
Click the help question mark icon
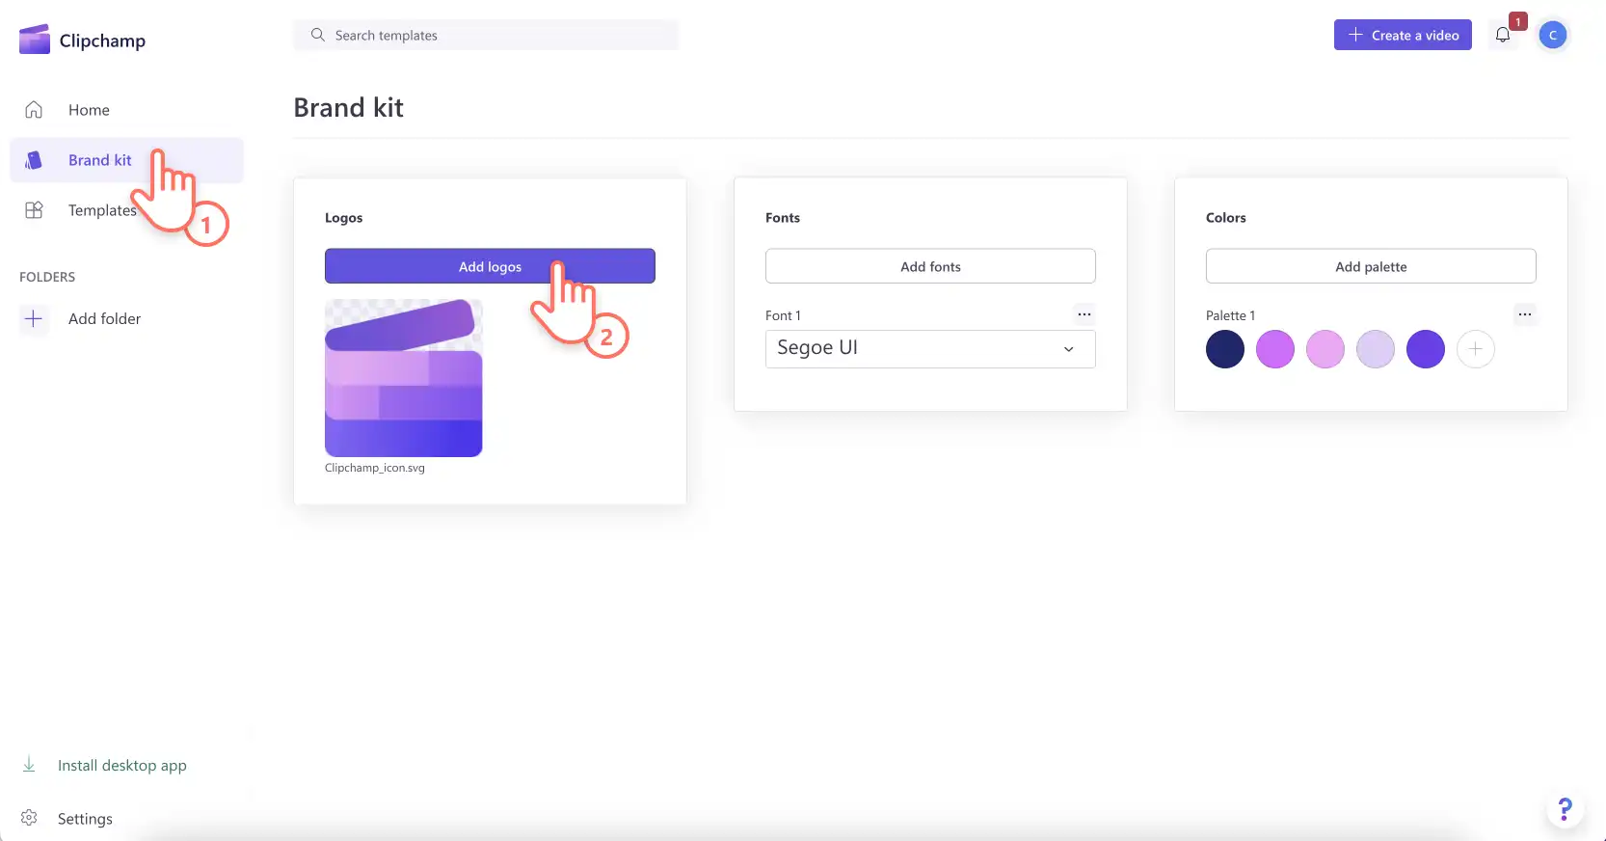click(x=1565, y=809)
